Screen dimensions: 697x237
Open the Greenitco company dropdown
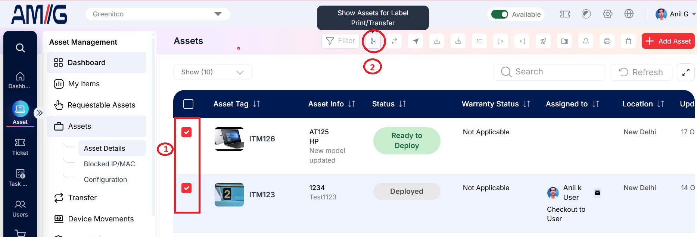pos(158,14)
